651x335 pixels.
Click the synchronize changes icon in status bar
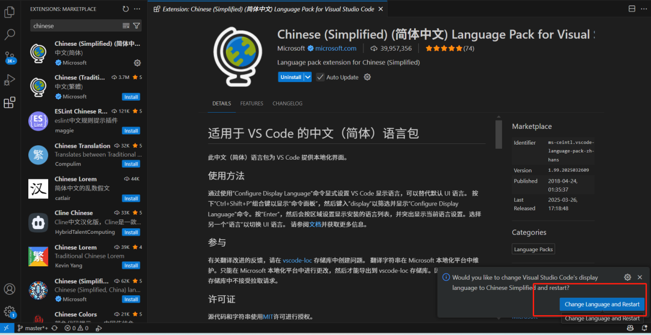[54, 328]
